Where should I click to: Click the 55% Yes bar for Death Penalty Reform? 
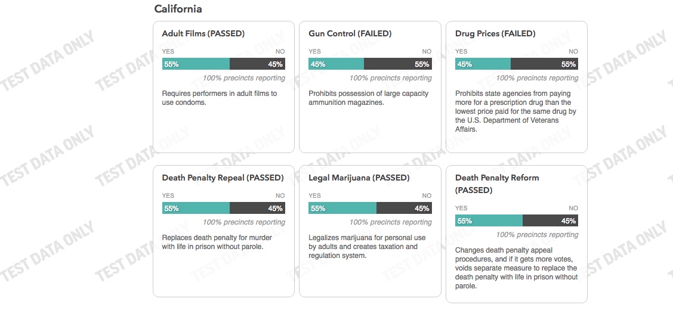[x=489, y=221]
